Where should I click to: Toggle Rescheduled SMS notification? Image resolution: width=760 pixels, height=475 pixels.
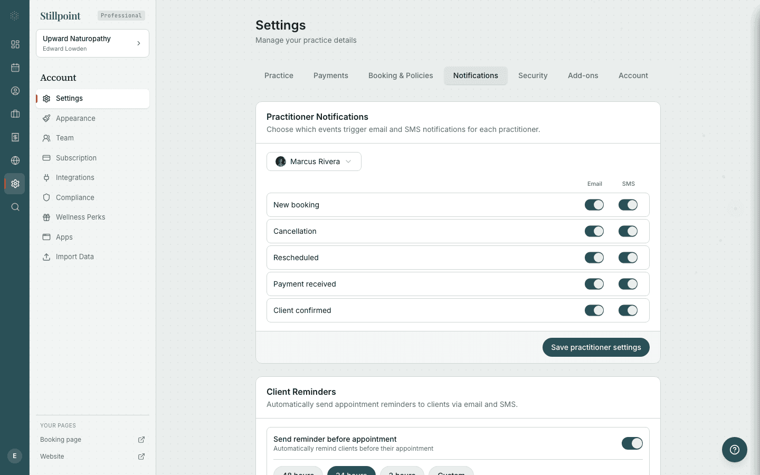[x=628, y=258]
